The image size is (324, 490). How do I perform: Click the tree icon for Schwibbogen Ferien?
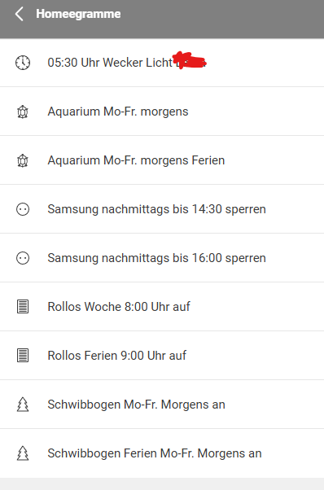coord(23,453)
